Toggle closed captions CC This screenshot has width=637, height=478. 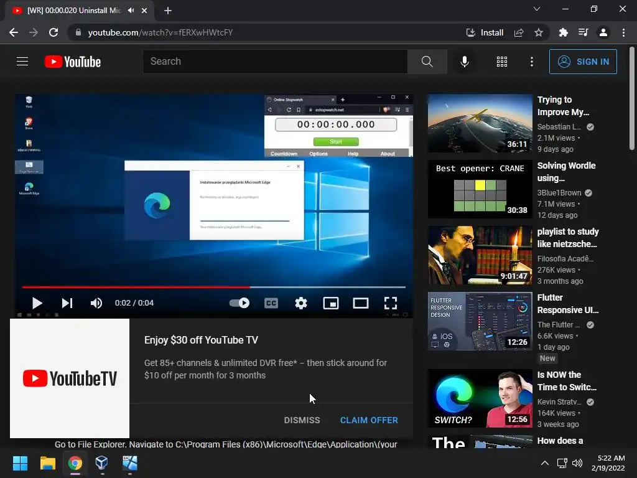[x=271, y=303]
